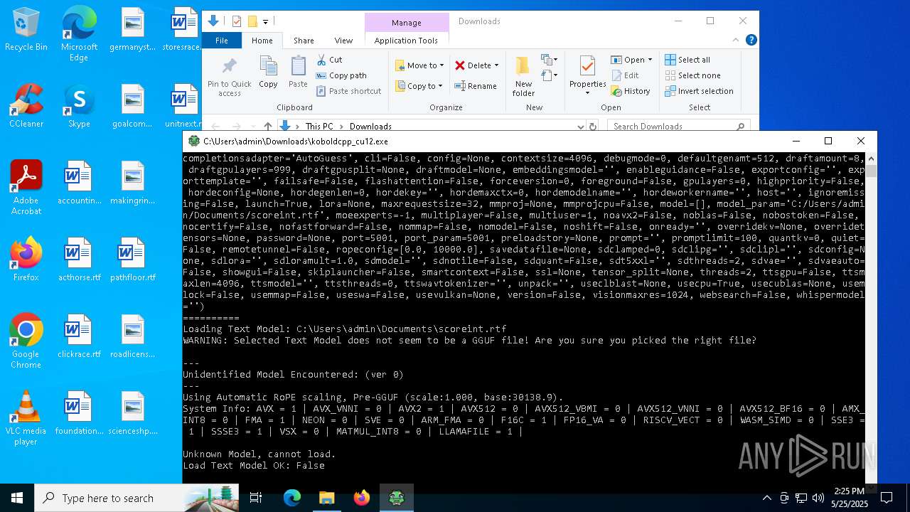The image size is (910, 512).
Task: Open the Windows Start menu
Action: click(17, 498)
